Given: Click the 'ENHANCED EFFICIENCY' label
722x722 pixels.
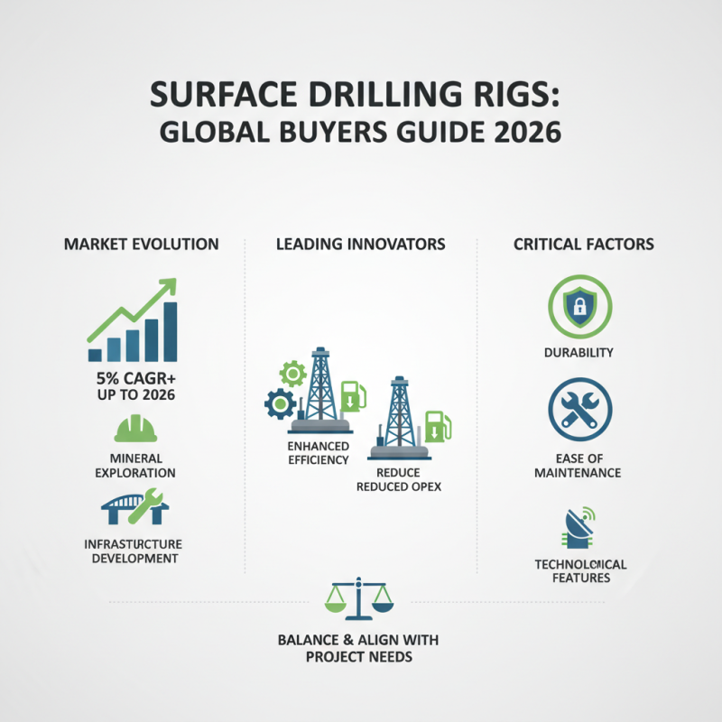Looking at the screenshot, I should pos(319,453).
